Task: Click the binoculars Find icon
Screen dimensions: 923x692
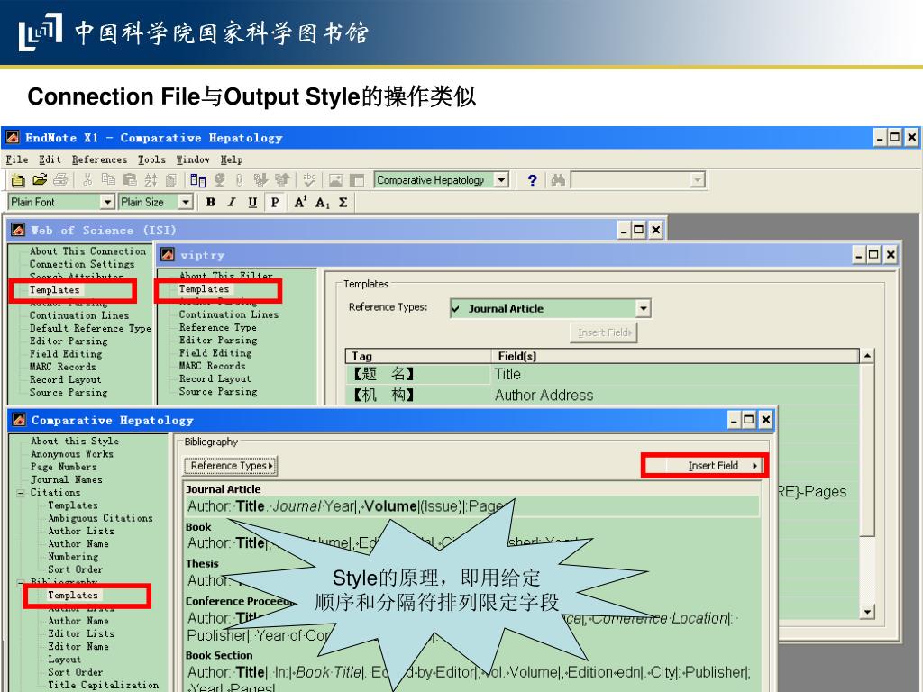Action: tap(558, 179)
